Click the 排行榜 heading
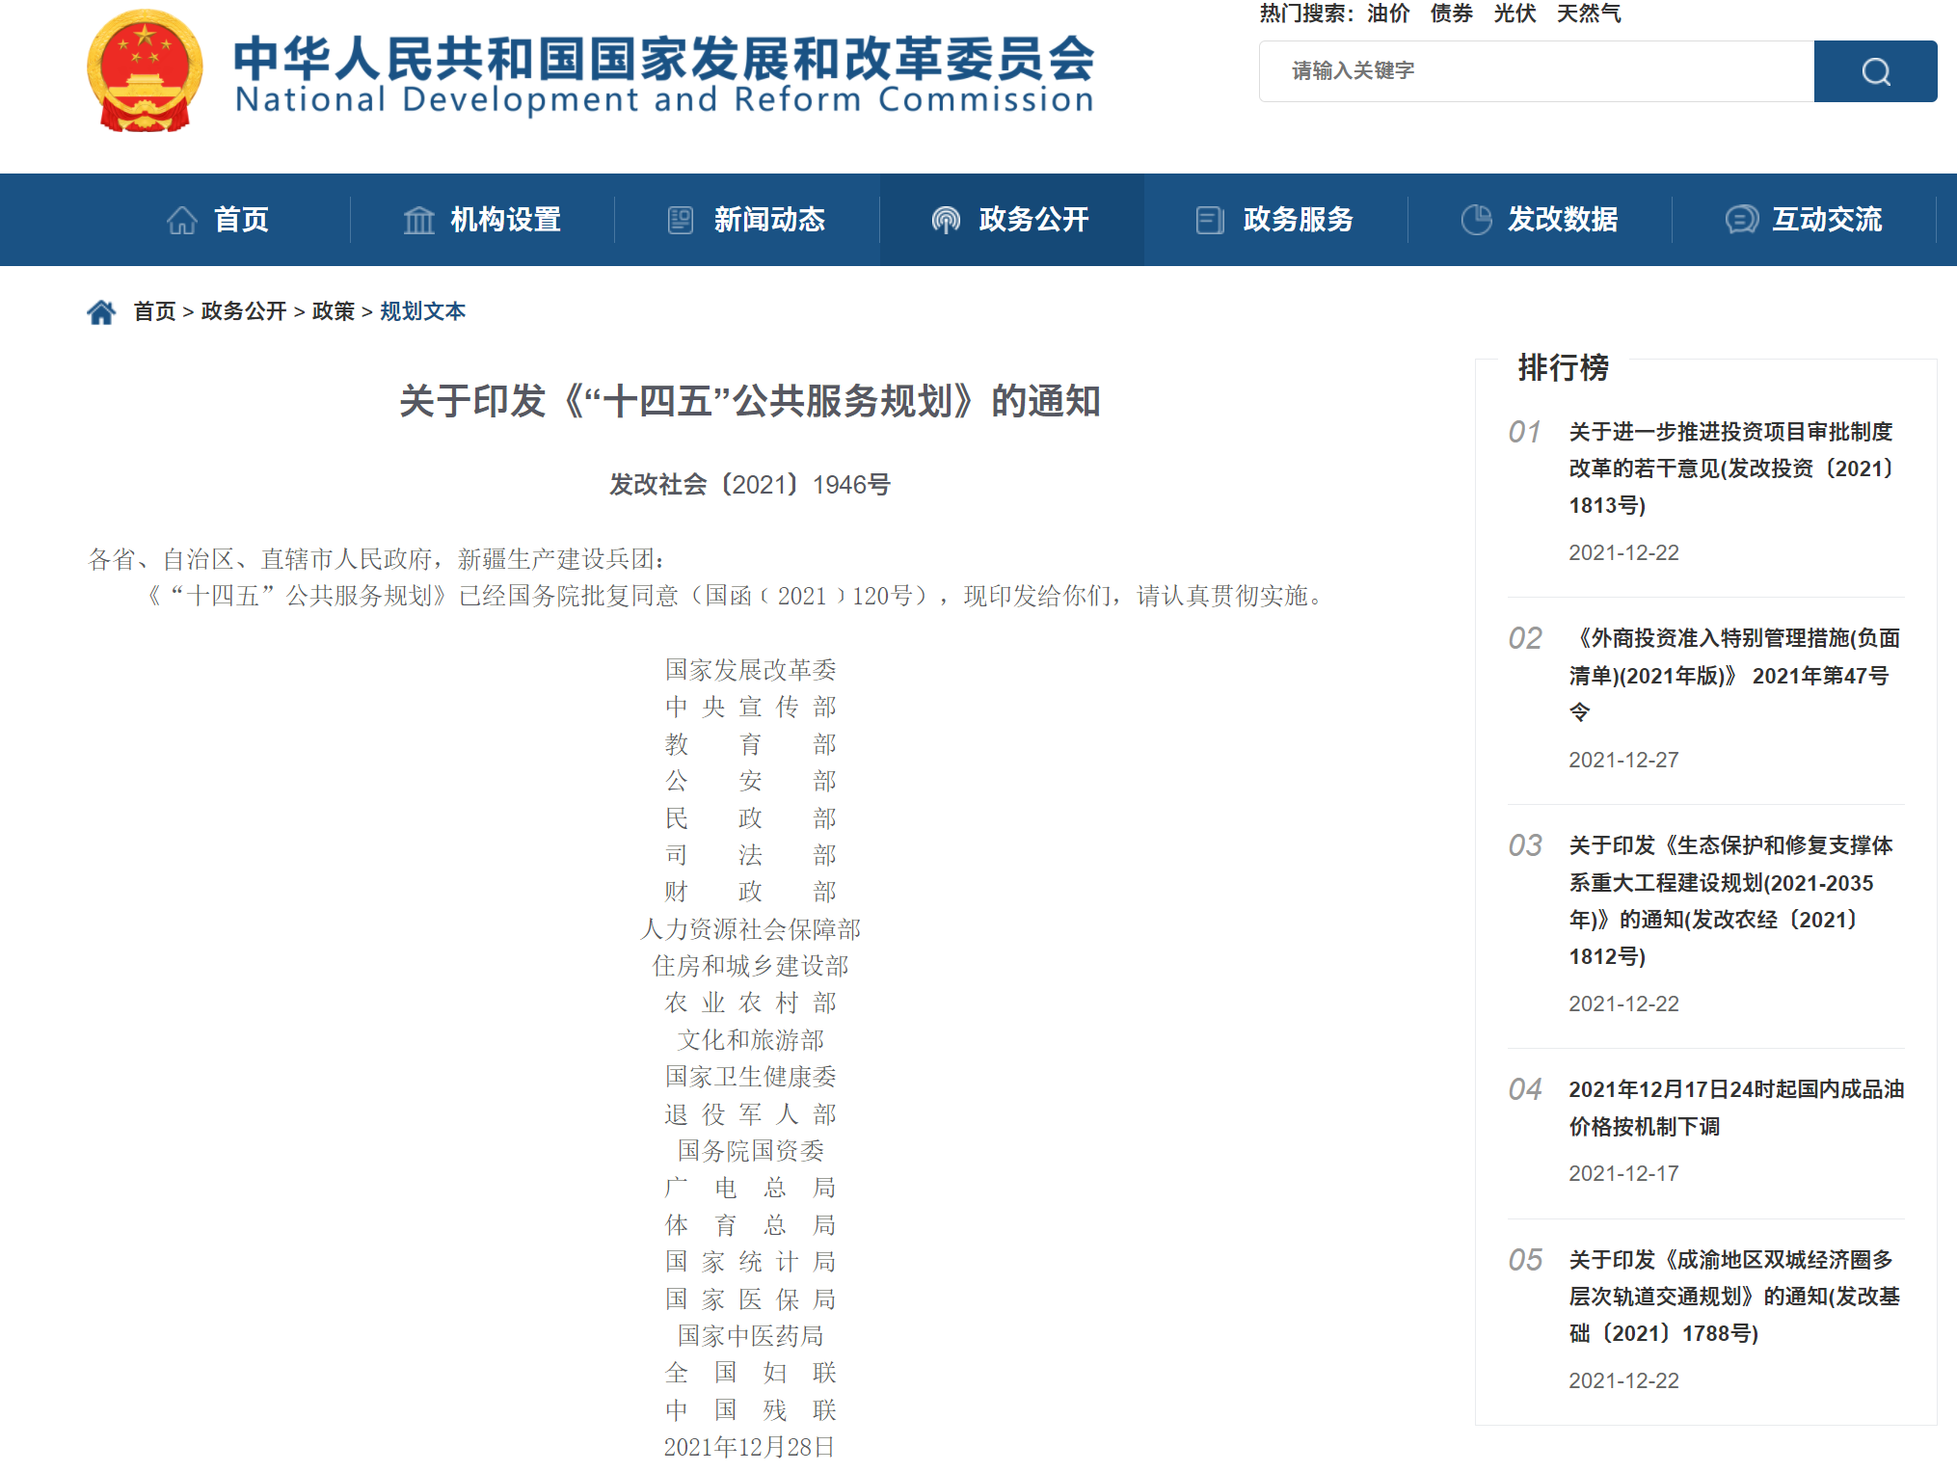Viewport: 1957px width, 1472px height. (1563, 367)
